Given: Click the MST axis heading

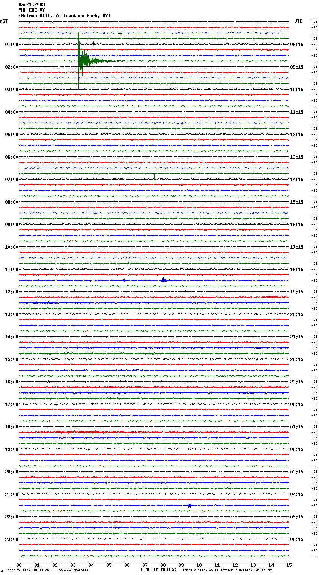Looking at the screenshot, I should tap(4, 21).
